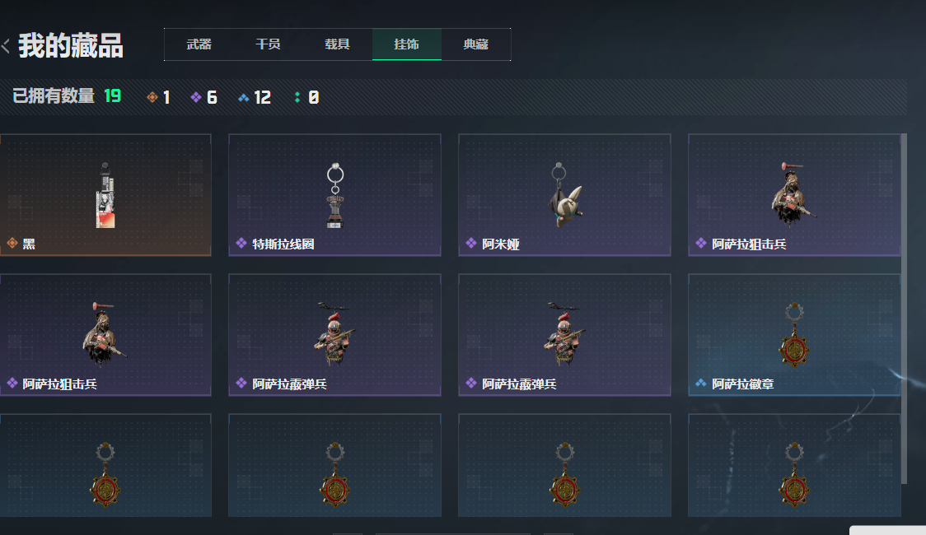Click the vertical scrollbar of the collection list

pos(904,309)
